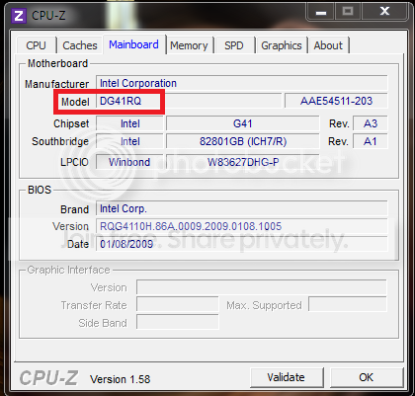The height and width of the screenshot is (396, 415).
Task: Minimize the CPU-Z window
Action: pyautogui.click(x=320, y=12)
